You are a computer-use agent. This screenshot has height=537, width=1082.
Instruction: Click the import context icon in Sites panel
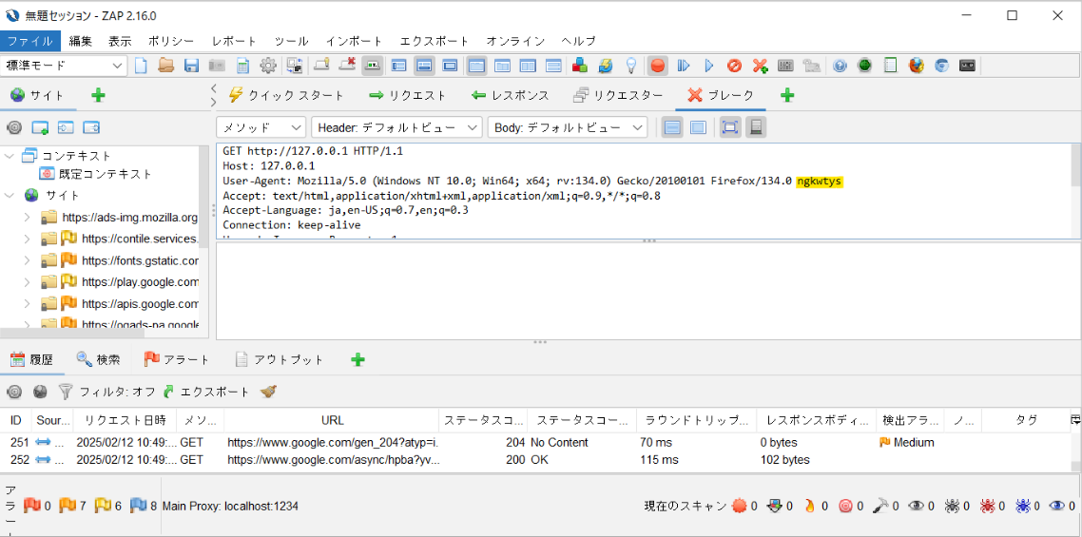click(x=66, y=127)
